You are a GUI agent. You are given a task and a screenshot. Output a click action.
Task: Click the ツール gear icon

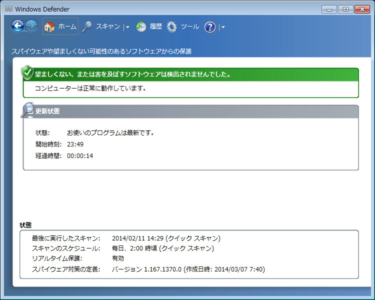pyautogui.click(x=171, y=27)
